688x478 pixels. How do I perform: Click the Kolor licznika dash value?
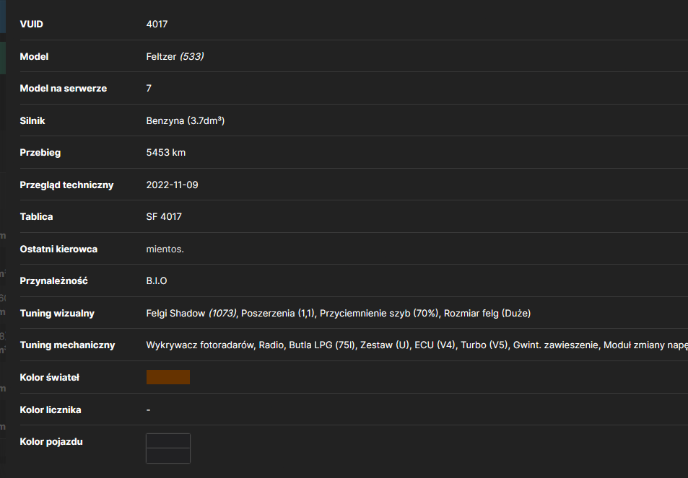pyautogui.click(x=148, y=410)
